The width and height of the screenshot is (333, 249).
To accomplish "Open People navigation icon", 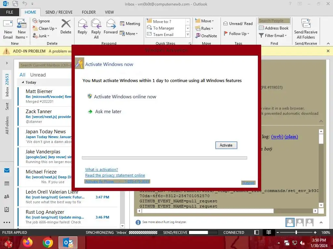I will [7, 196].
